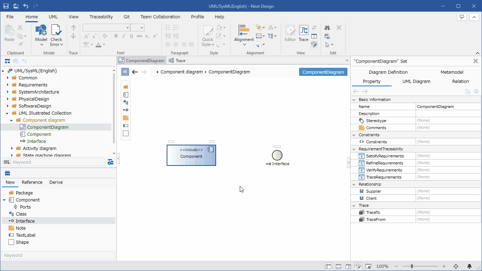Select the Package tool in diagram palette

126,87
